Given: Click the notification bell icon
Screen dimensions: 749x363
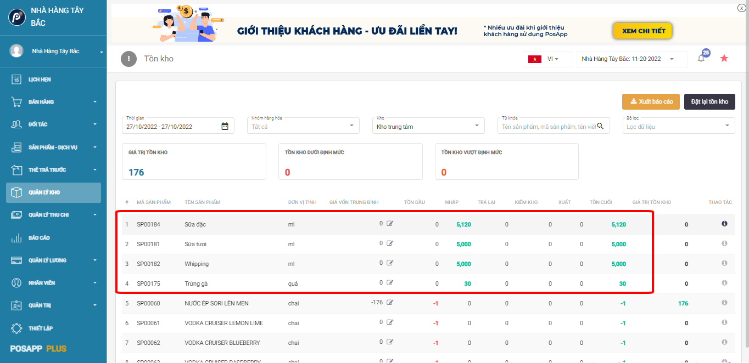Looking at the screenshot, I should pos(701,59).
